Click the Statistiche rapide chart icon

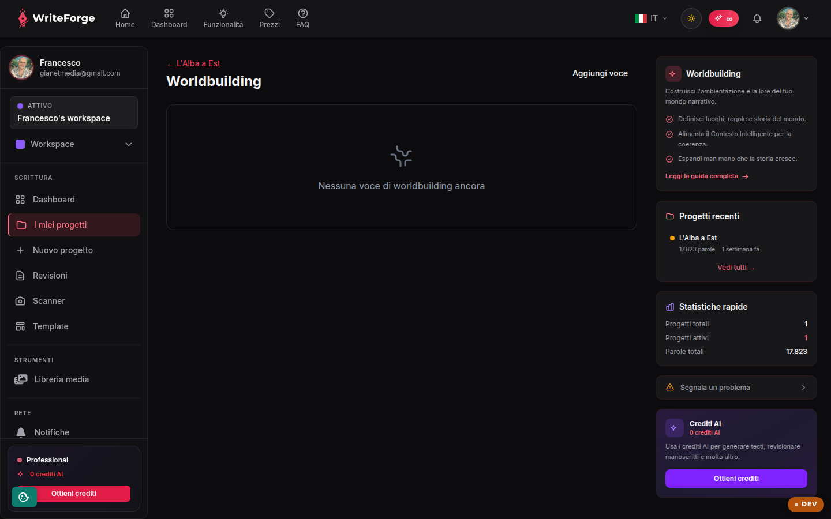pyautogui.click(x=670, y=307)
